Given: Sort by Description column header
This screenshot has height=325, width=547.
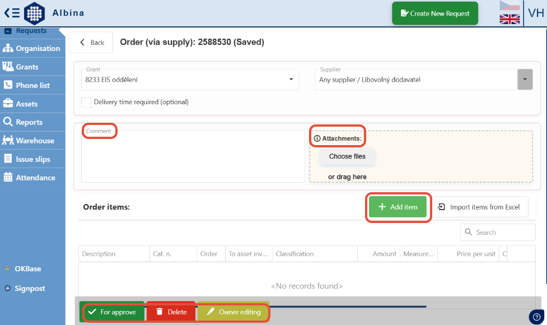Looking at the screenshot, I should tap(114, 254).
